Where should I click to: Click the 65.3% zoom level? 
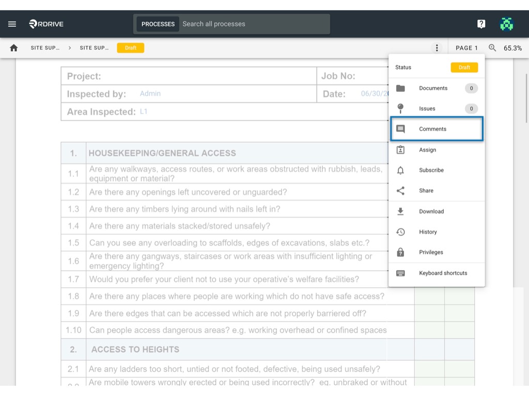tap(512, 48)
